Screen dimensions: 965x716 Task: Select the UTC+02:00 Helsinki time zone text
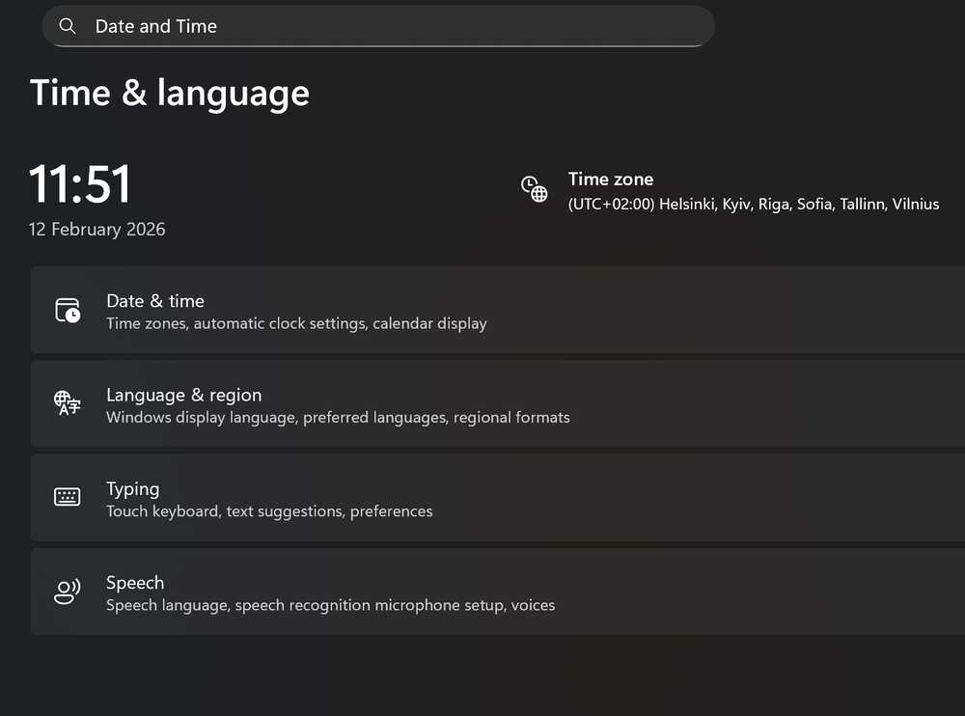pos(754,205)
